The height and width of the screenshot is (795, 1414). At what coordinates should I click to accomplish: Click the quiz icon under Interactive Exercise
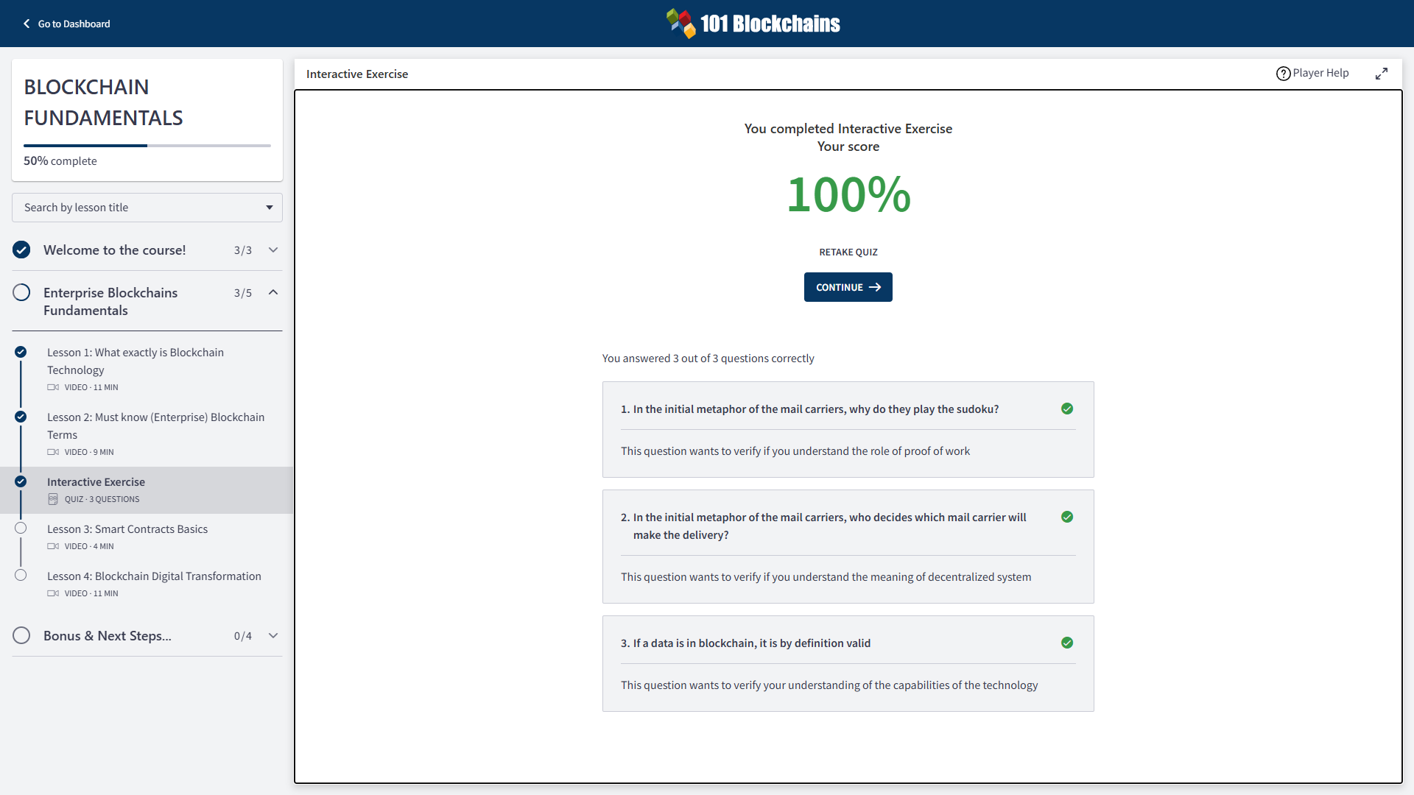(53, 499)
